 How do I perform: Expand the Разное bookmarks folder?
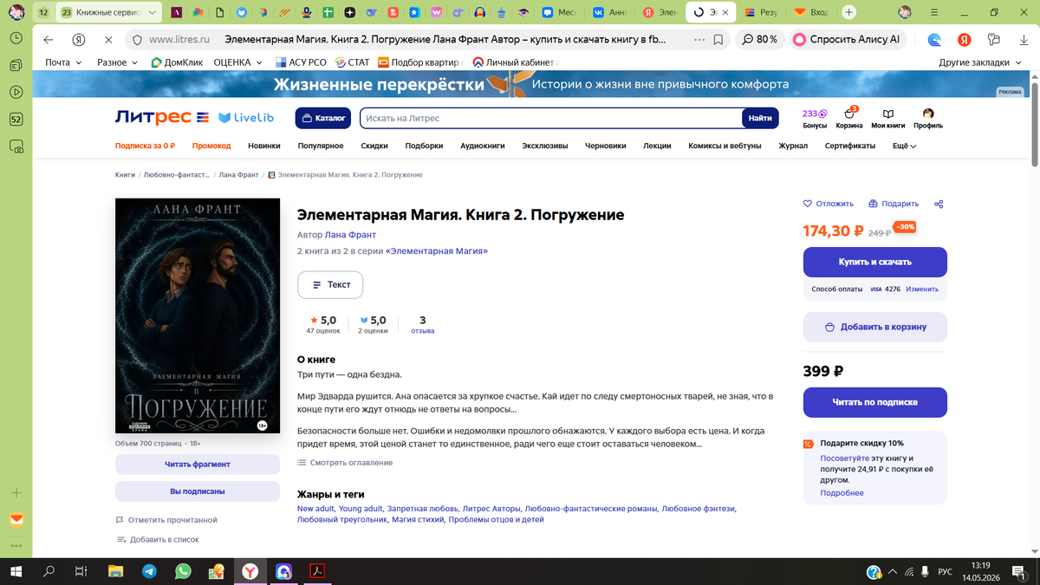tap(116, 62)
